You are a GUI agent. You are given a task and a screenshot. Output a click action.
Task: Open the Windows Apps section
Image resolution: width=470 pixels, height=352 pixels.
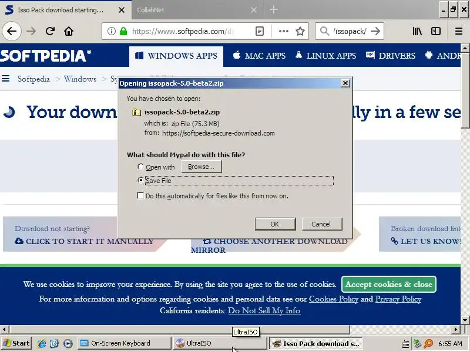point(176,56)
